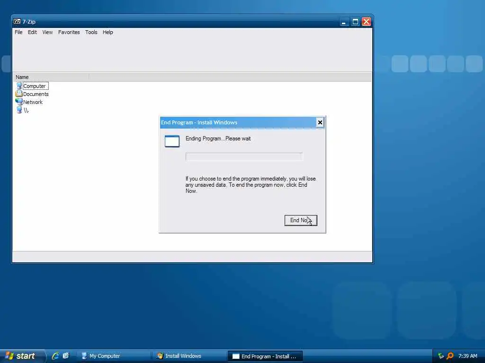Image resolution: width=485 pixels, height=363 pixels.
Task: Switch to My Computer taskbar button
Action: [x=113, y=356]
